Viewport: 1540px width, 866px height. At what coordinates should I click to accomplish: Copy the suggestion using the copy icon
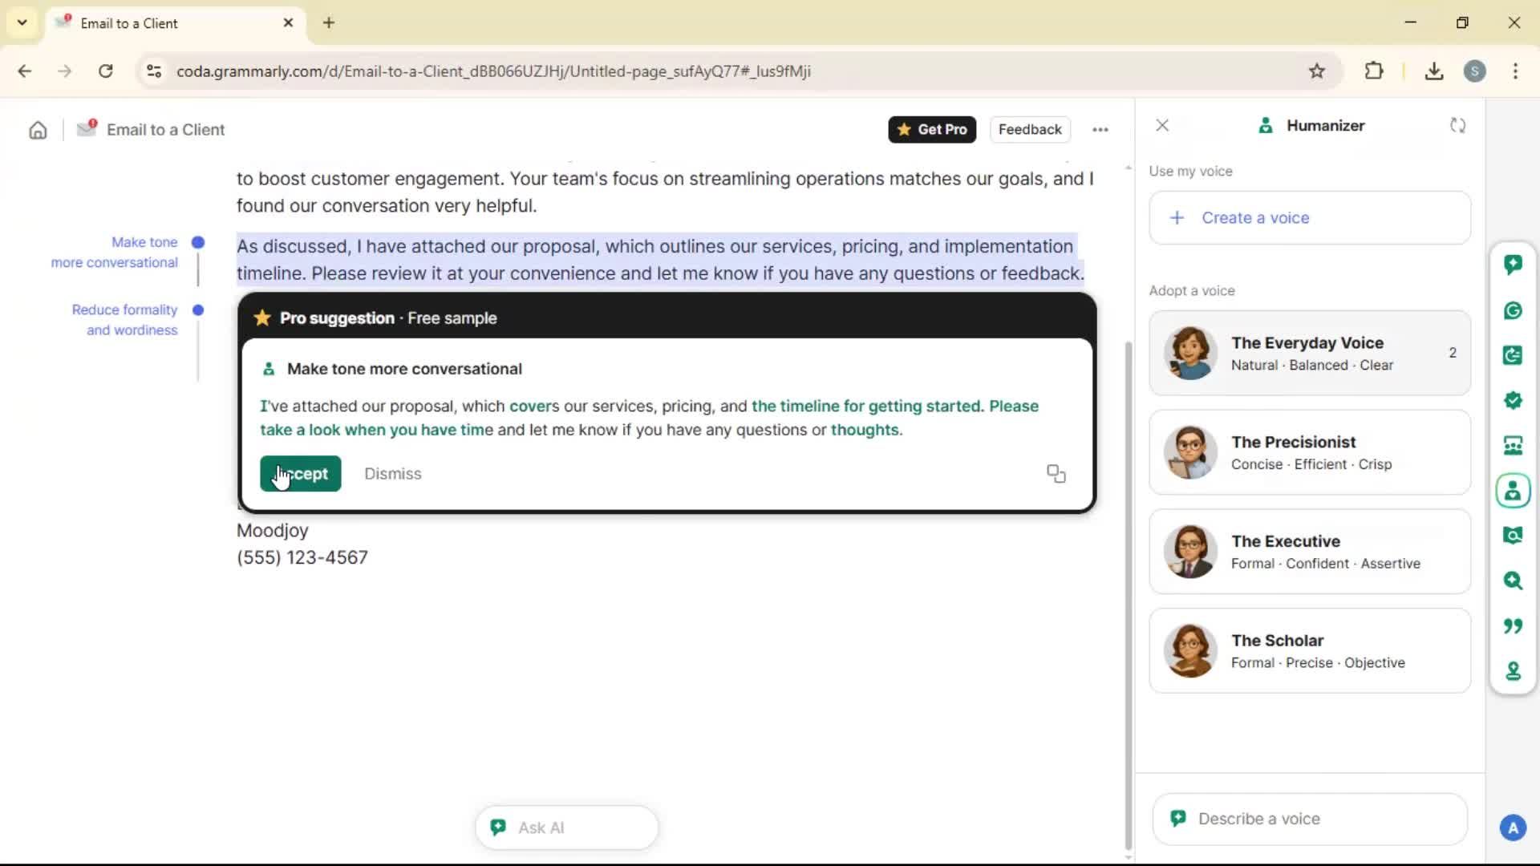[1056, 474]
